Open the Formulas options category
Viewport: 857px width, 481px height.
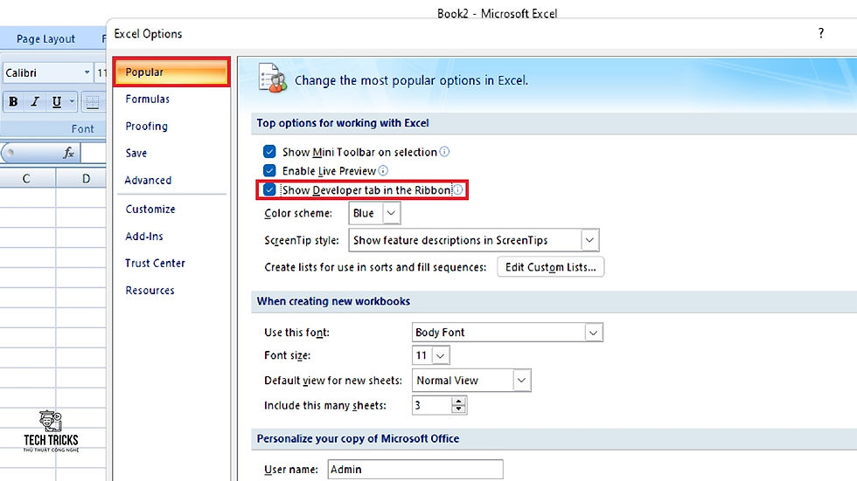[x=147, y=100]
